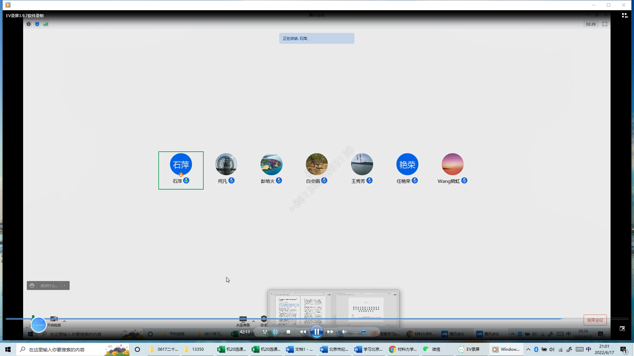
Task: Open 微信 from the Windows taskbar
Action: 432,349
